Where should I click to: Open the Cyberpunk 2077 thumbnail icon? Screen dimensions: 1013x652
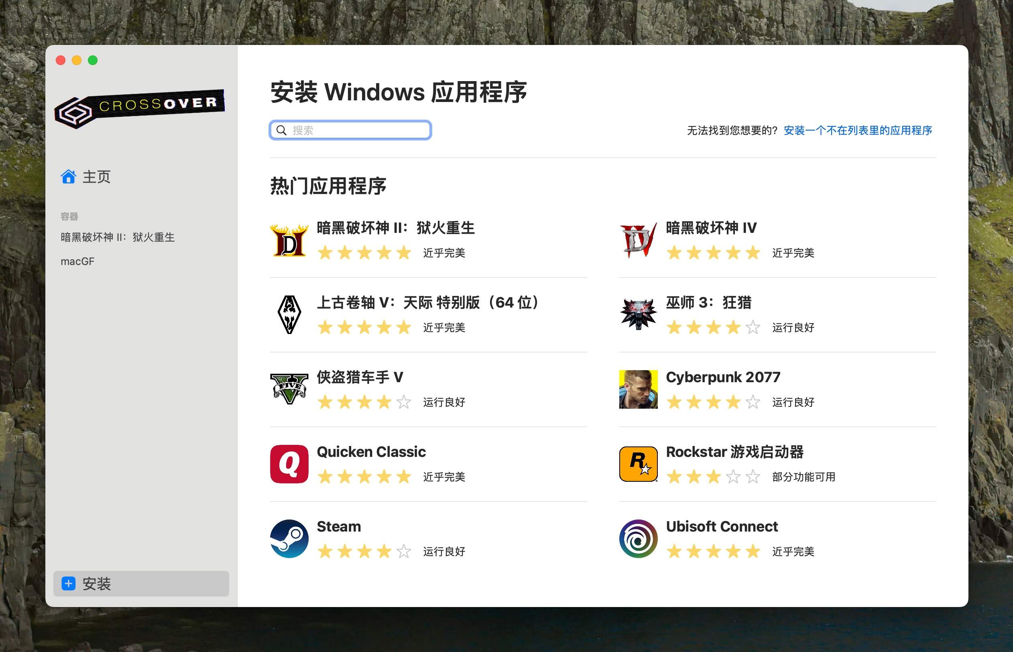coord(638,389)
